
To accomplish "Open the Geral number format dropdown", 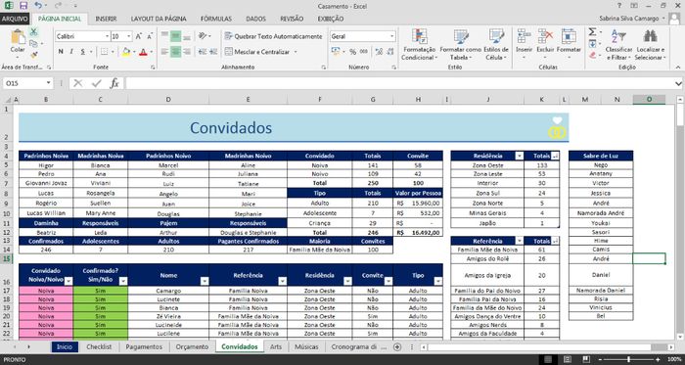I will 391,36.
